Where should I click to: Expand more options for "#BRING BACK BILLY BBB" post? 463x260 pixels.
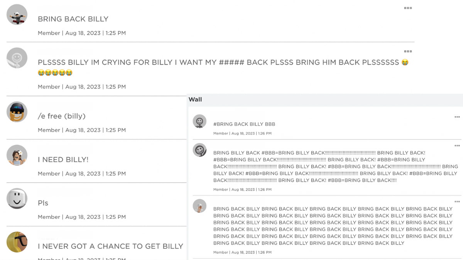pos(457,117)
